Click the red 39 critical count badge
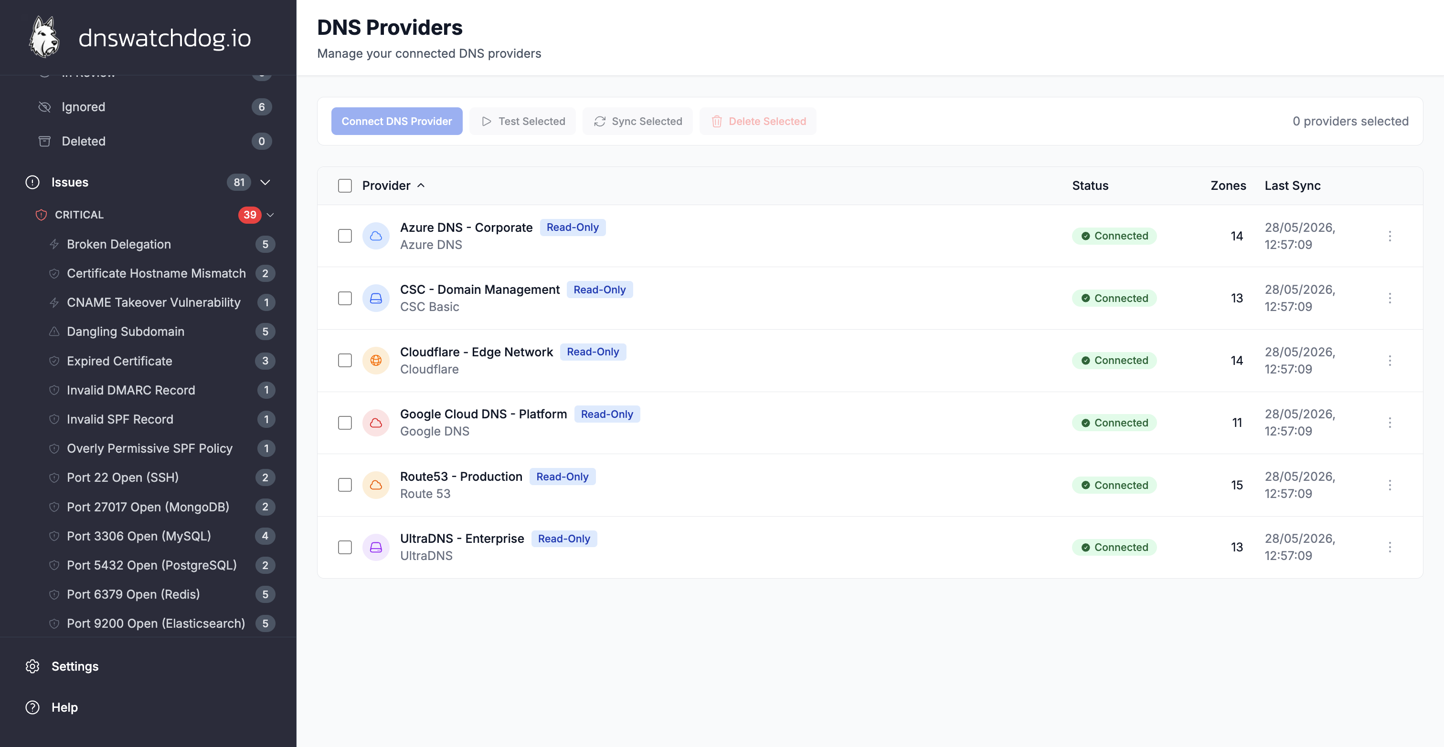Image resolution: width=1444 pixels, height=747 pixels. 249,215
